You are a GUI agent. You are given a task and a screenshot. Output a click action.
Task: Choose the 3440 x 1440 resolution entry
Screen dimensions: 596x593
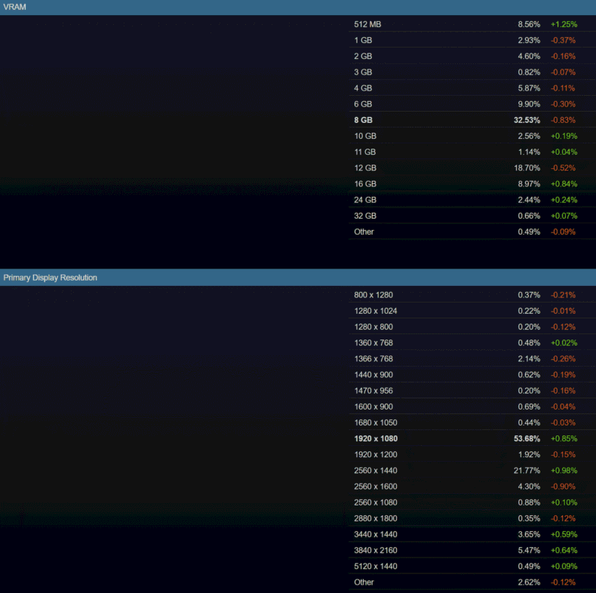tap(376, 535)
